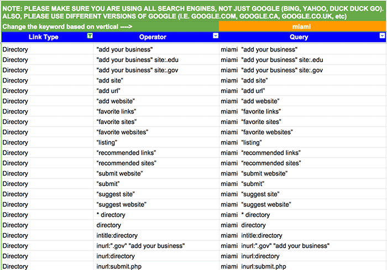
Task: Select query cell miami inurl:submit.php
Action: pos(302,266)
